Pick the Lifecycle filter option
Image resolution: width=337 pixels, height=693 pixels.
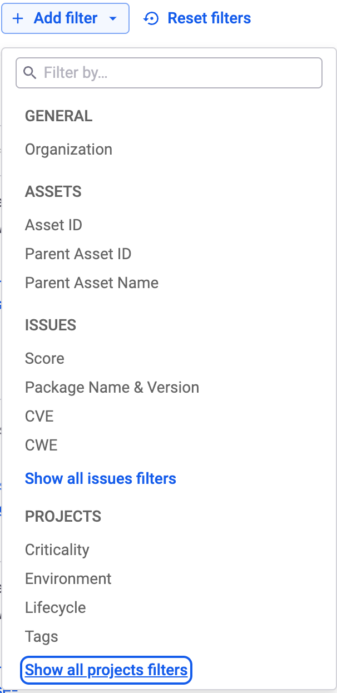pyautogui.click(x=55, y=607)
